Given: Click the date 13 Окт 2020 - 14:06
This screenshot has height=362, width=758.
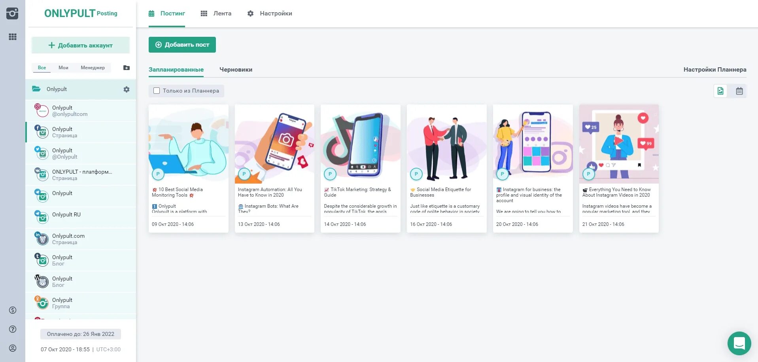Looking at the screenshot, I should (259, 224).
